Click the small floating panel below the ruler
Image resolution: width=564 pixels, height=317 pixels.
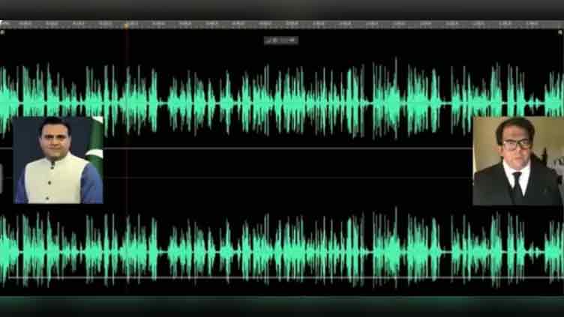pos(280,40)
